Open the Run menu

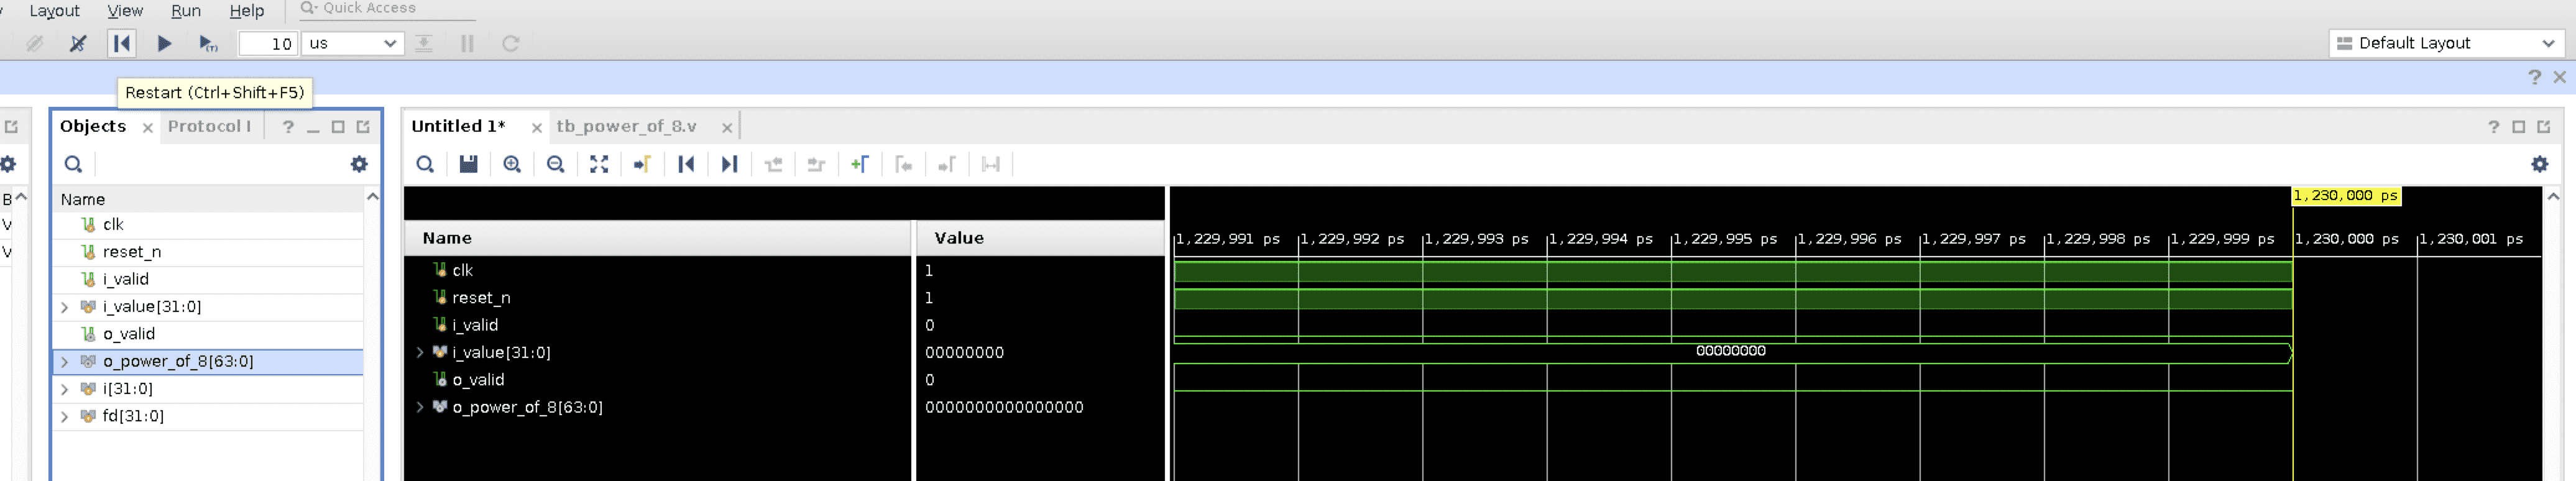[x=186, y=11]
